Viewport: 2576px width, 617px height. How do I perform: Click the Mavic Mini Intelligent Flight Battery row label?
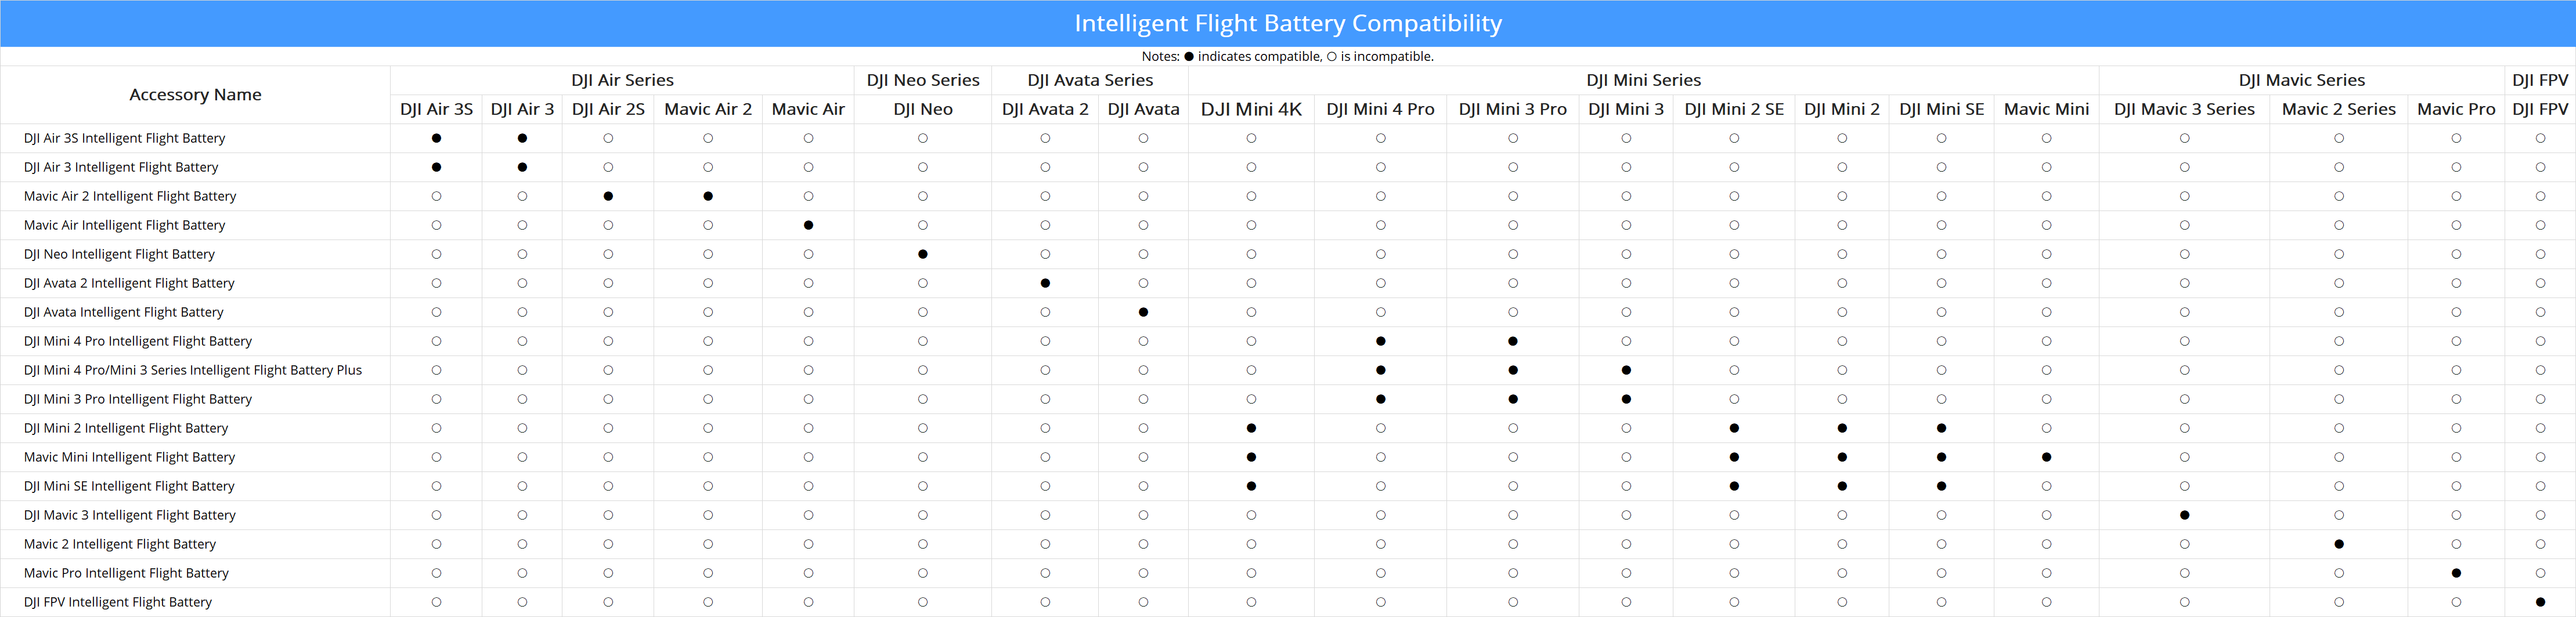pos(129,458)
